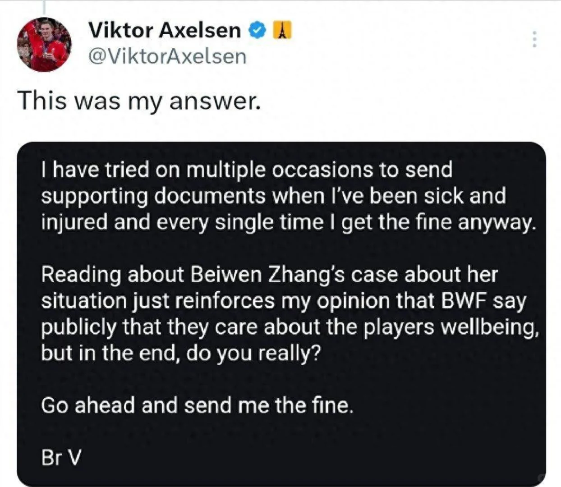
Task: Click the @ViktorAxelsen handle
Action: coord(167,57)
